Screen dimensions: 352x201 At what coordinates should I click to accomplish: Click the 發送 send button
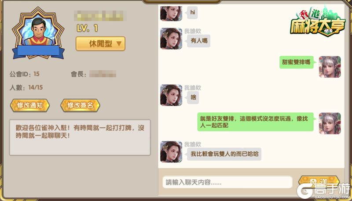coord(319,182)
